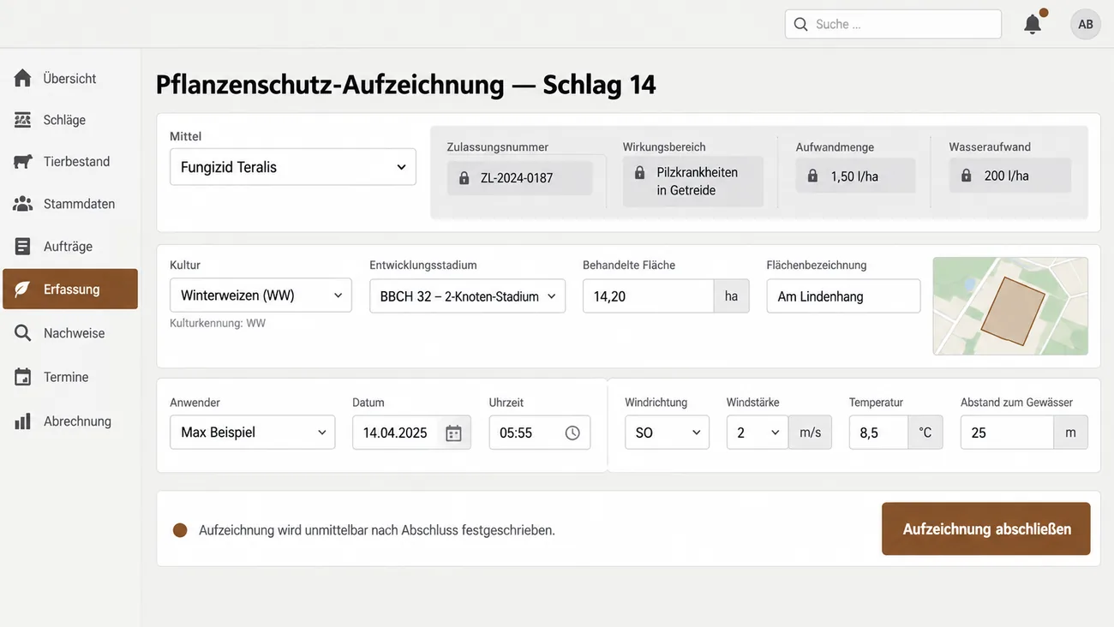
Task: Click the Pflanzenschutz-Aufzeichnung — Schlag 14 heading
Action: click(x=405, y=85)
